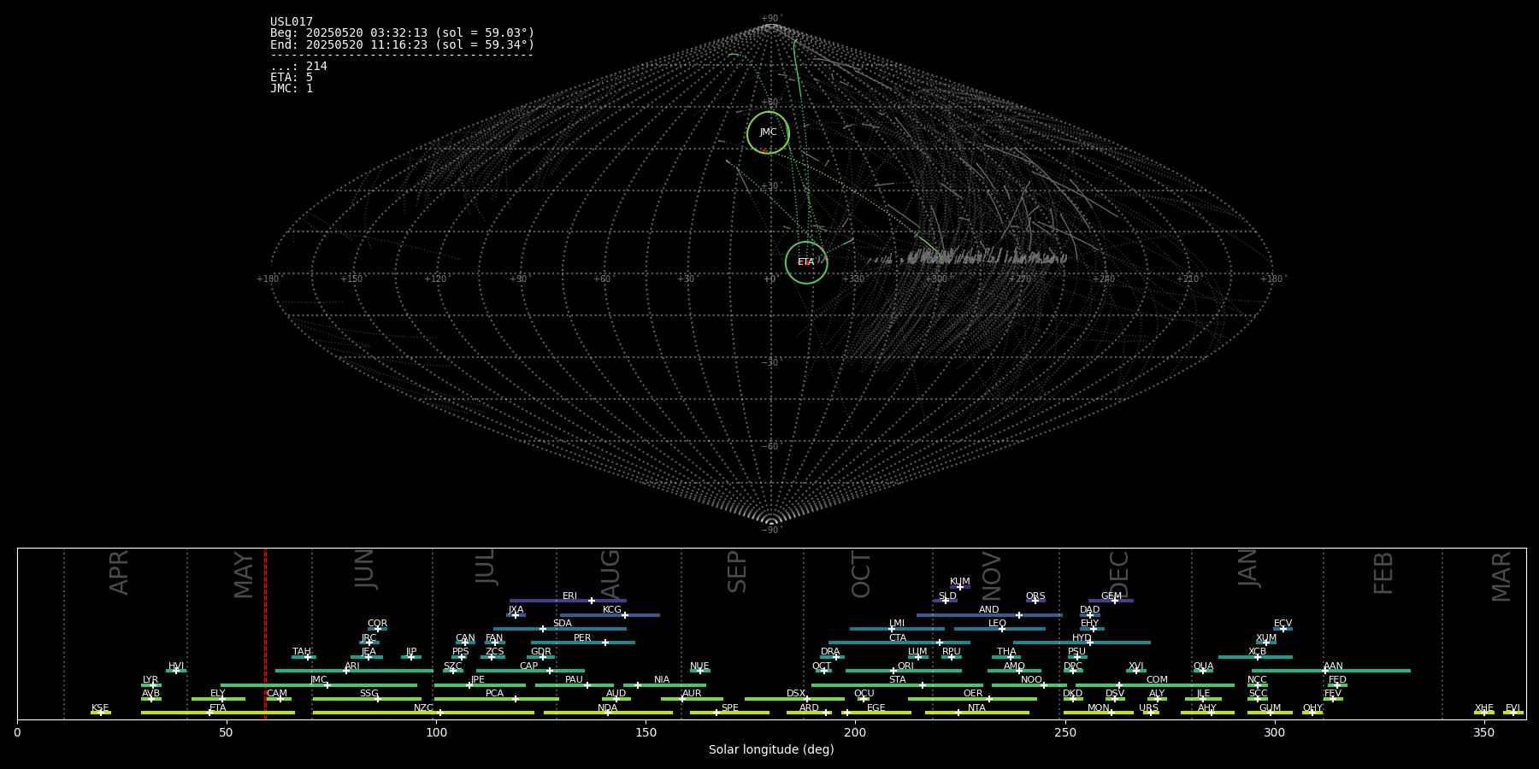Screen dimensions: 1539x769
Task: Select the NZC shower bar in timeline
Action: click(423, 713)
